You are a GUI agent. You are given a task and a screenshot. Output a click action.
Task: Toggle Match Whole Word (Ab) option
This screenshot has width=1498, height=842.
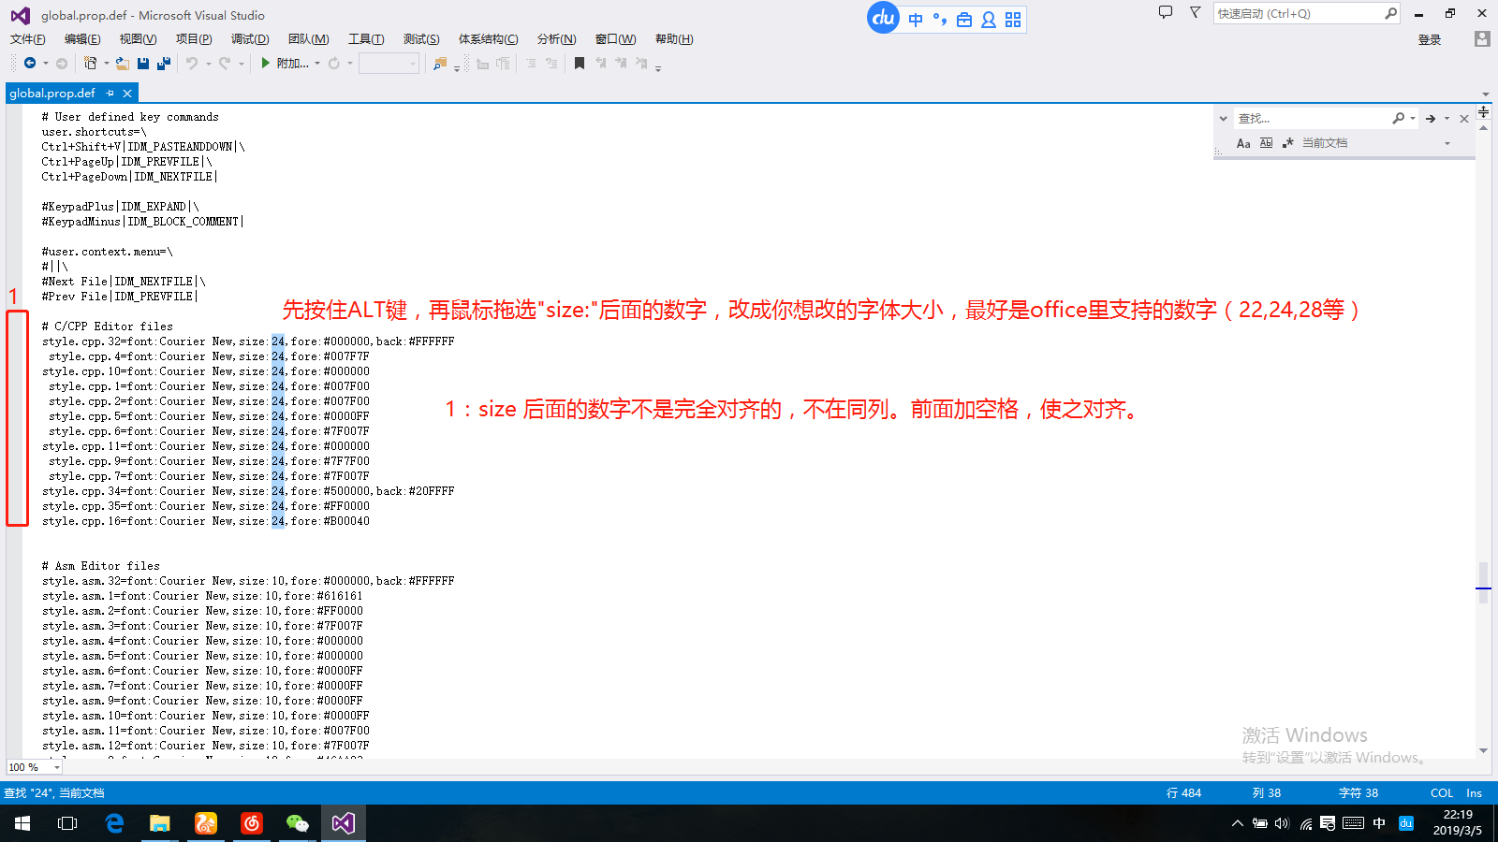1266,143
